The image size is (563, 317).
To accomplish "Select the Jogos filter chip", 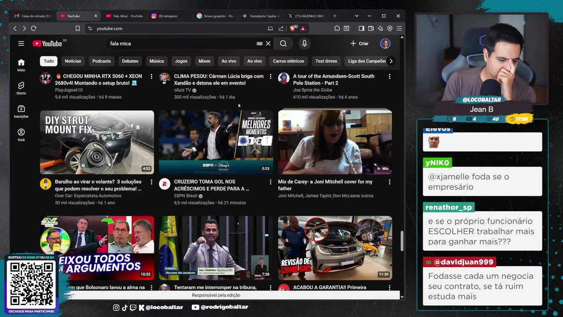I will click(x=181, y=61).
